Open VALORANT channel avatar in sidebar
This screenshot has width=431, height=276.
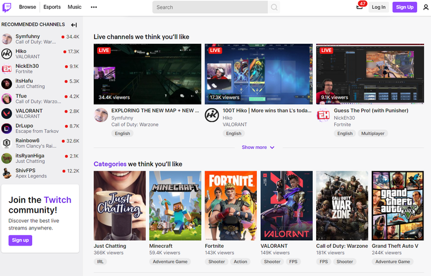[7, 113]
